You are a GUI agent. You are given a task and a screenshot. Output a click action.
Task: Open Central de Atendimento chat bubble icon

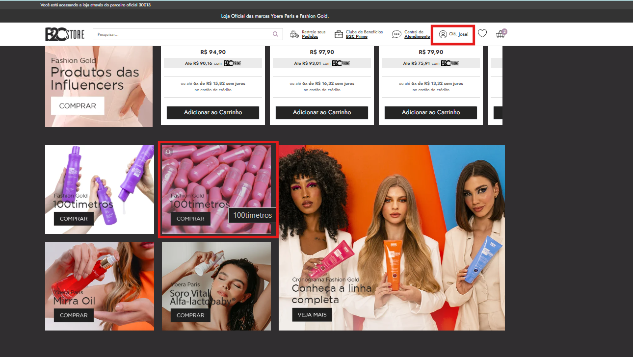(396, 34)
